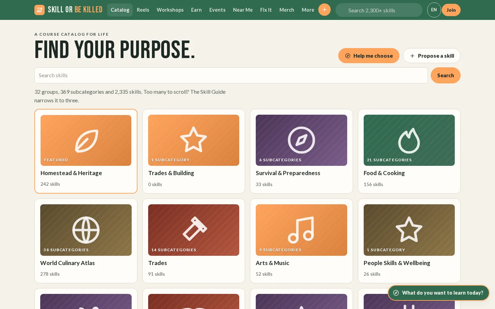Focus the Search 2,300+ skills navbar field
Viewport: 495px width, 309px height.
379,10
